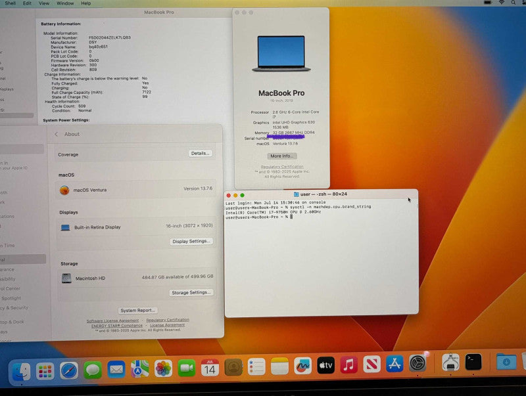
Task: Open Contacts app in Dock
Action: (x=233, y=367)
